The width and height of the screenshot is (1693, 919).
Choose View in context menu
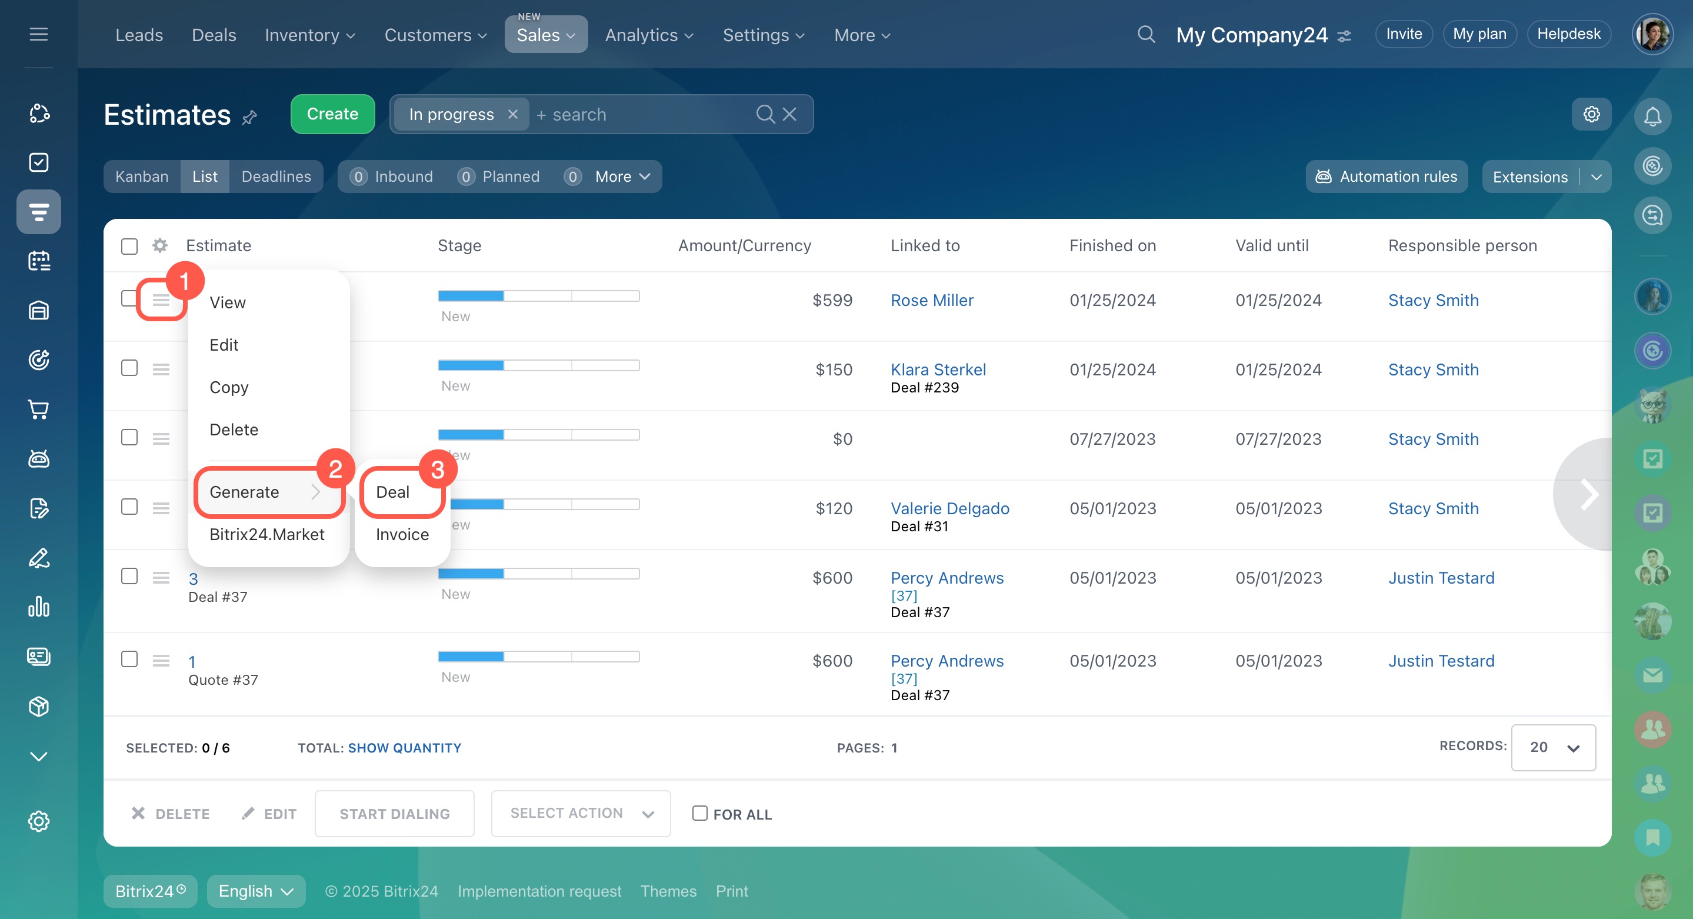pyautogui.click(x=228, y=302)
